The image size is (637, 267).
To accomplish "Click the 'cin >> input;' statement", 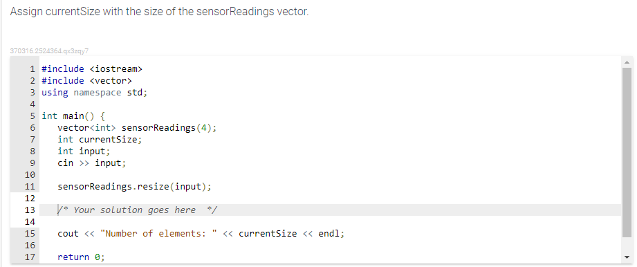I will (92, 163).
